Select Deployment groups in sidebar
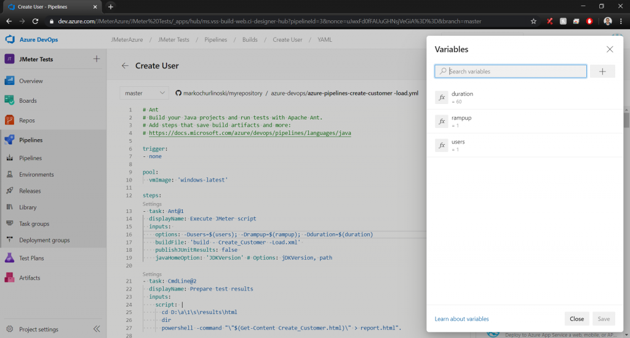 pyautogui.click(x=44, y=240)
